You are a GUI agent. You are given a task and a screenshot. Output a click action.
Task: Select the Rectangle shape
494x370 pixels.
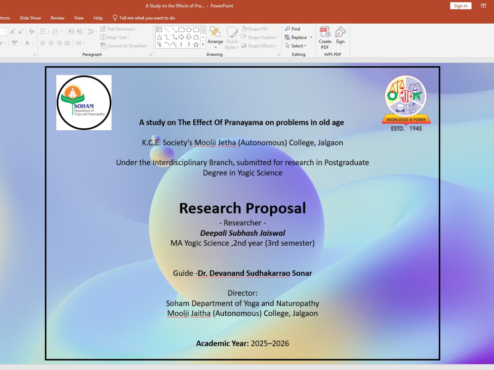coord(181,30)
